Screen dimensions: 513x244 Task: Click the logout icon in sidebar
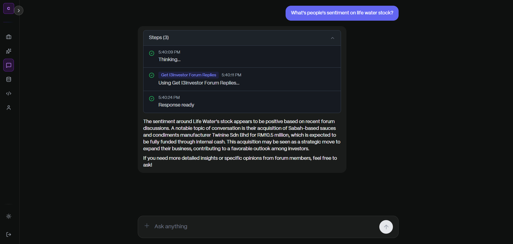(x=9, y=234)
